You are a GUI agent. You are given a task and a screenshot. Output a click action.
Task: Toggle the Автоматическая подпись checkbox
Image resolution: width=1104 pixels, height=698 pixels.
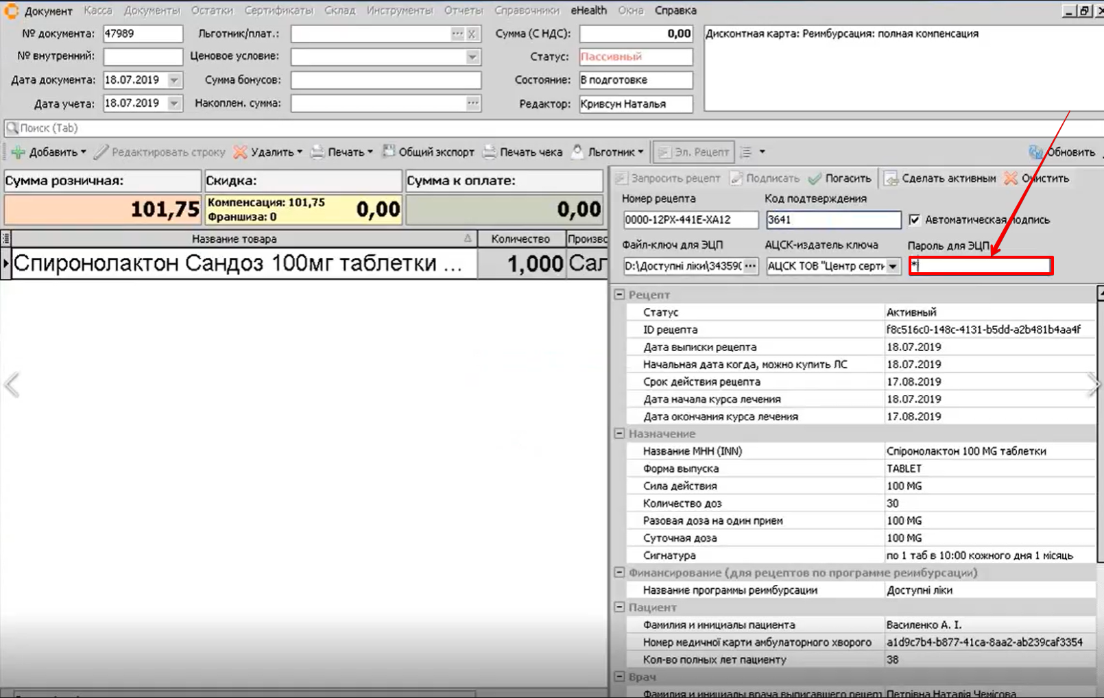(915, 220)
